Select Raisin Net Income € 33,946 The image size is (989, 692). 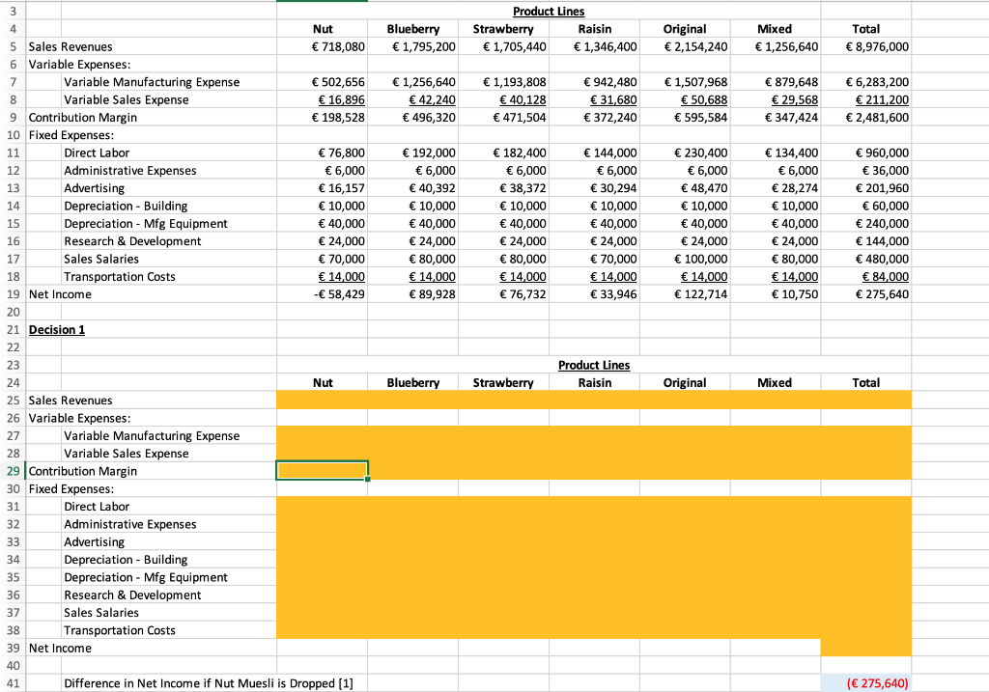(x=594, y=293)
